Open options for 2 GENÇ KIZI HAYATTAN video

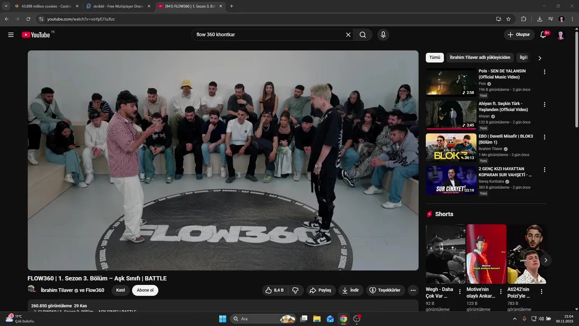click(545, 170)
